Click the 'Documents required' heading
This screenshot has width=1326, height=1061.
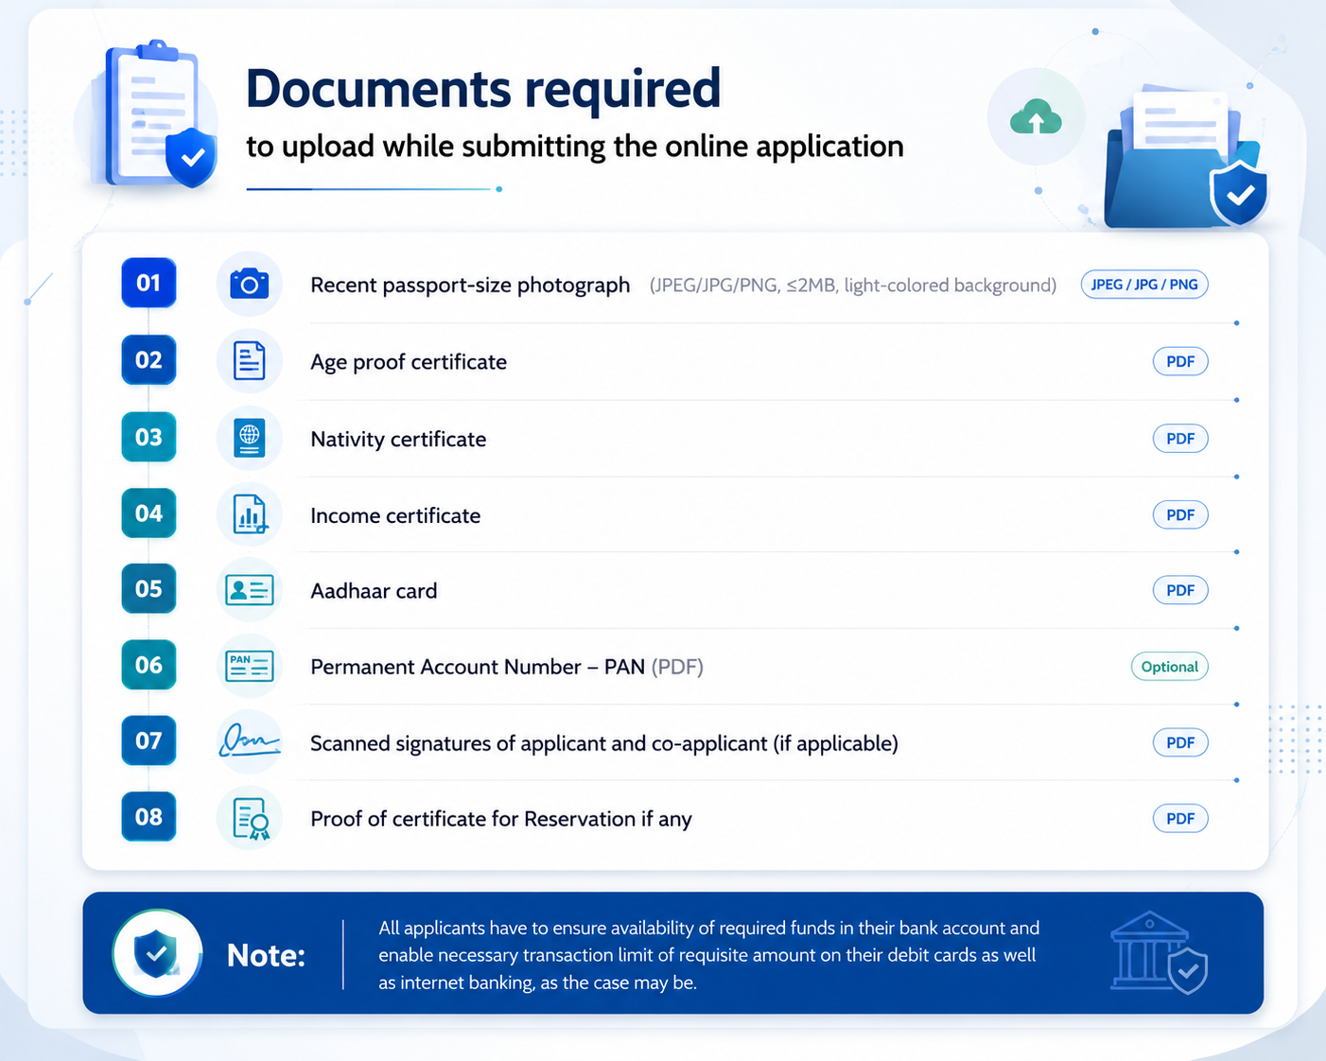pyautogui.click(x=483, y=89)
